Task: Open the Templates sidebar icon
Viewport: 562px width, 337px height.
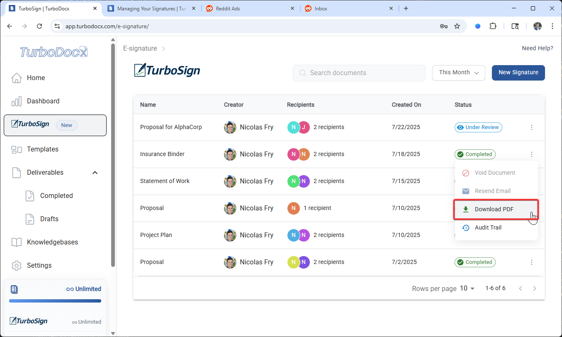Action: tap(17, 149)
